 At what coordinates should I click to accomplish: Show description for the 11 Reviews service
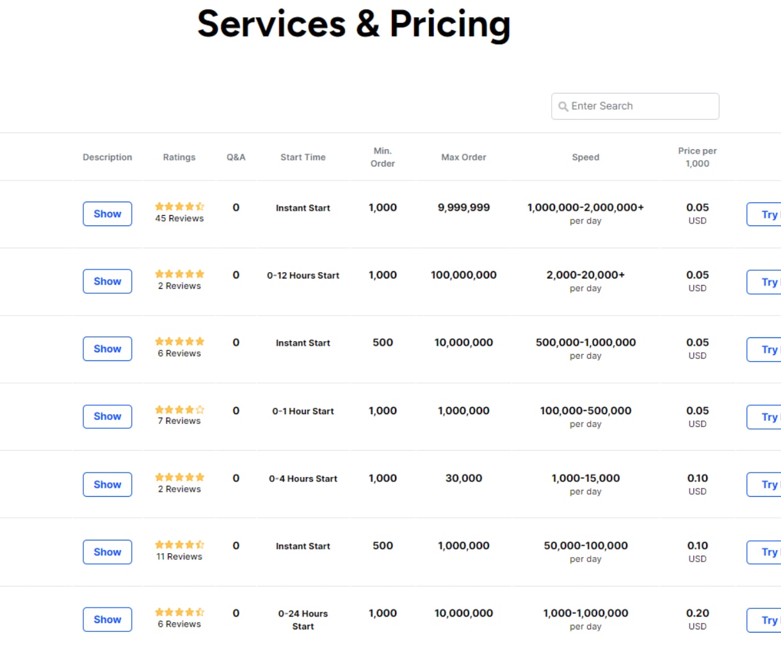(108, 552)
